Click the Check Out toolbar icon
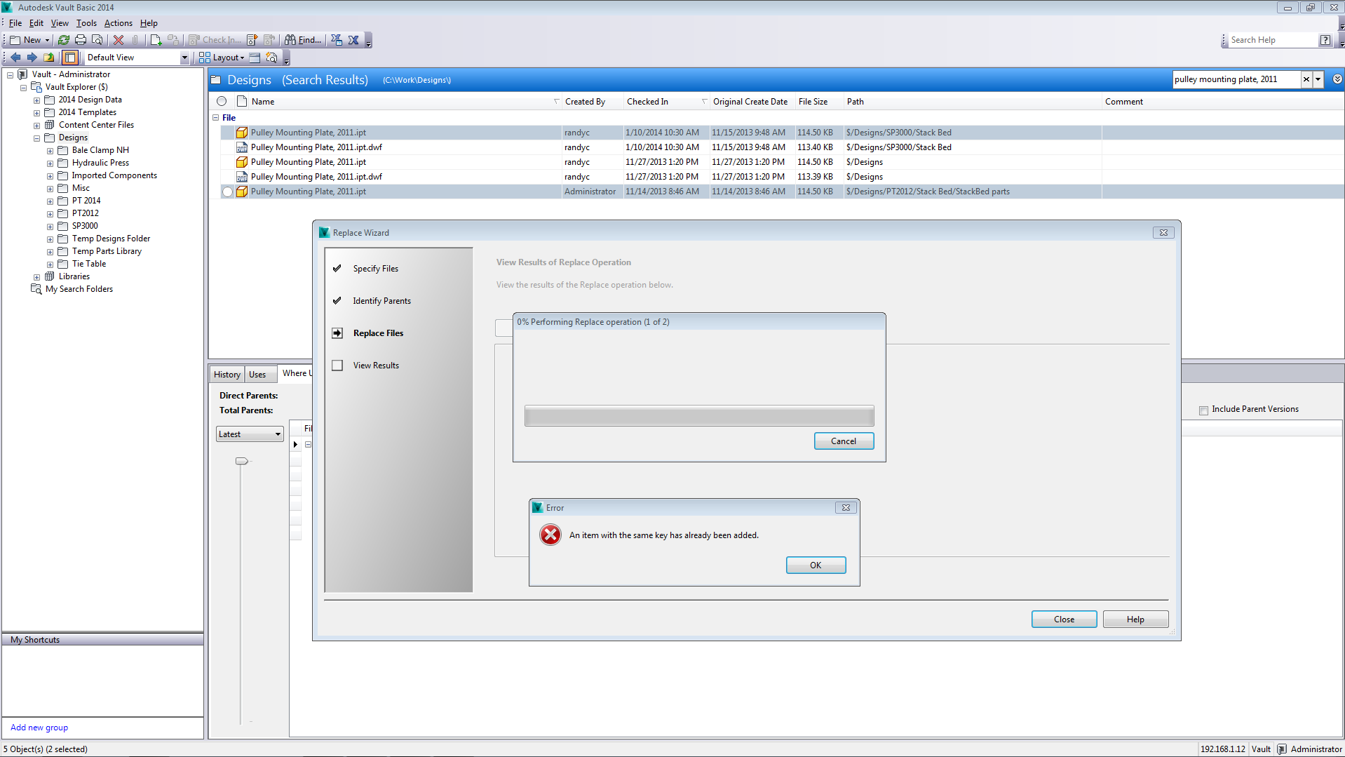The width and height of the screenshot is (1345, 757). (252, 40)
